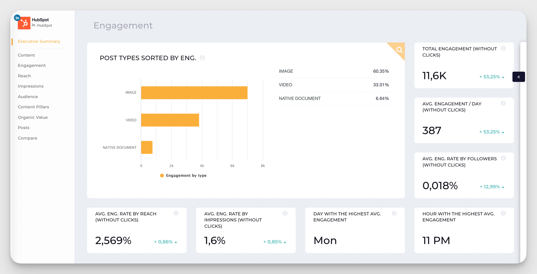Open the Audience section from the sidebar

28,97
